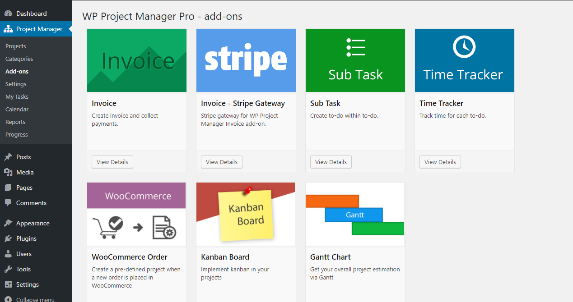The width and height of the screenshot is (573, 302).
Task: Open Appearance menu label
Action: [x=33, y=223]
